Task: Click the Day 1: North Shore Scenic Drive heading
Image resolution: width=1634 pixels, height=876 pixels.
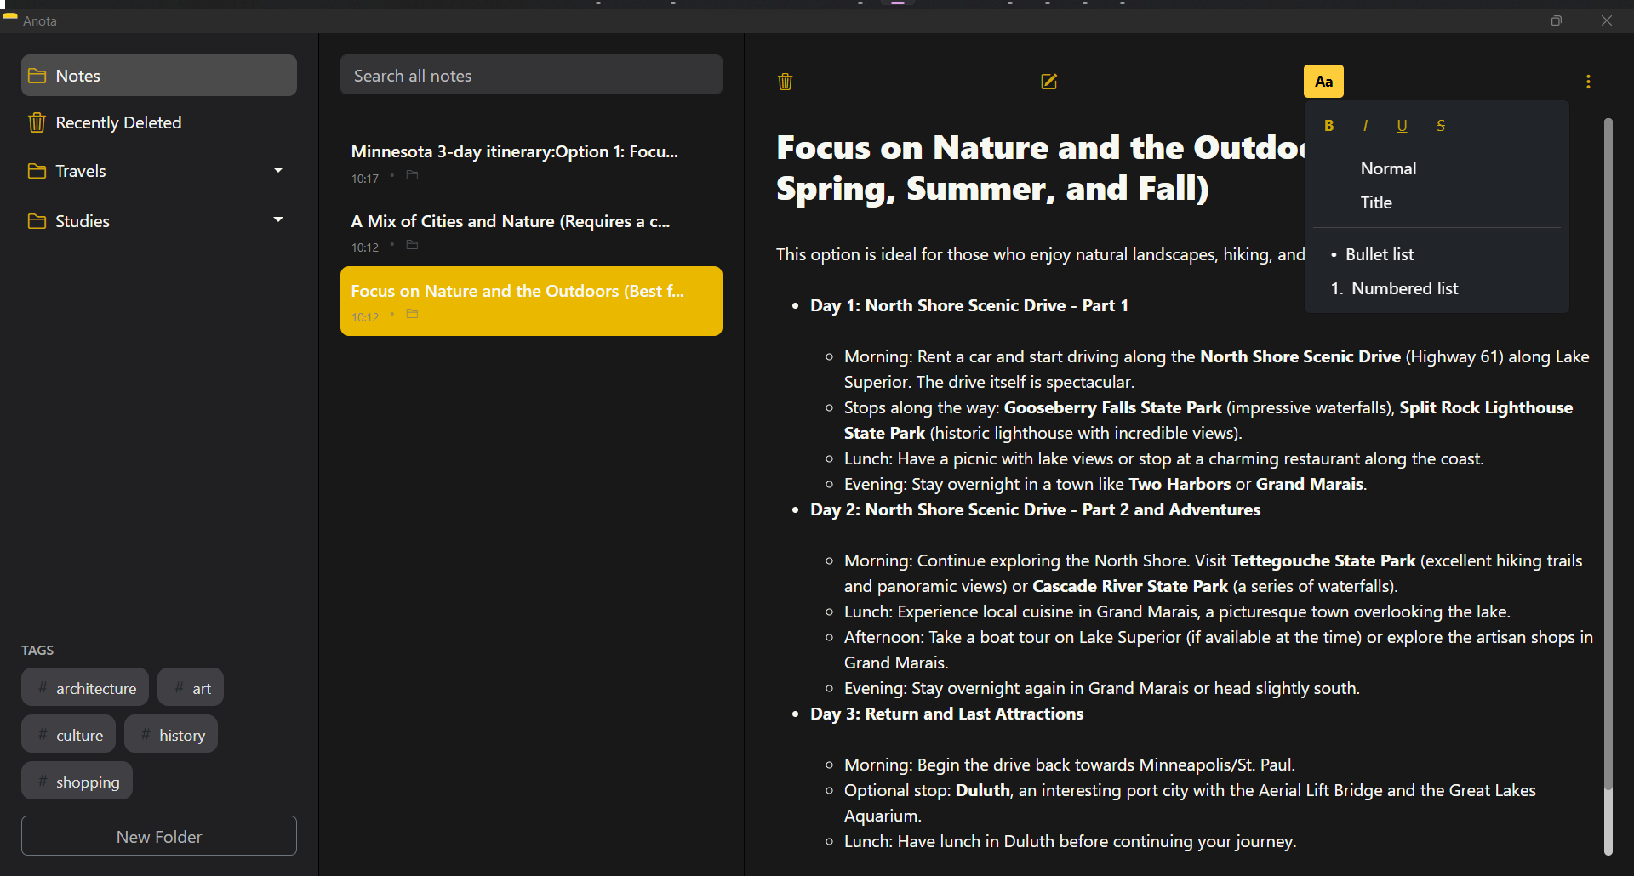Action: pyautogui.click(x=969, y=305)
